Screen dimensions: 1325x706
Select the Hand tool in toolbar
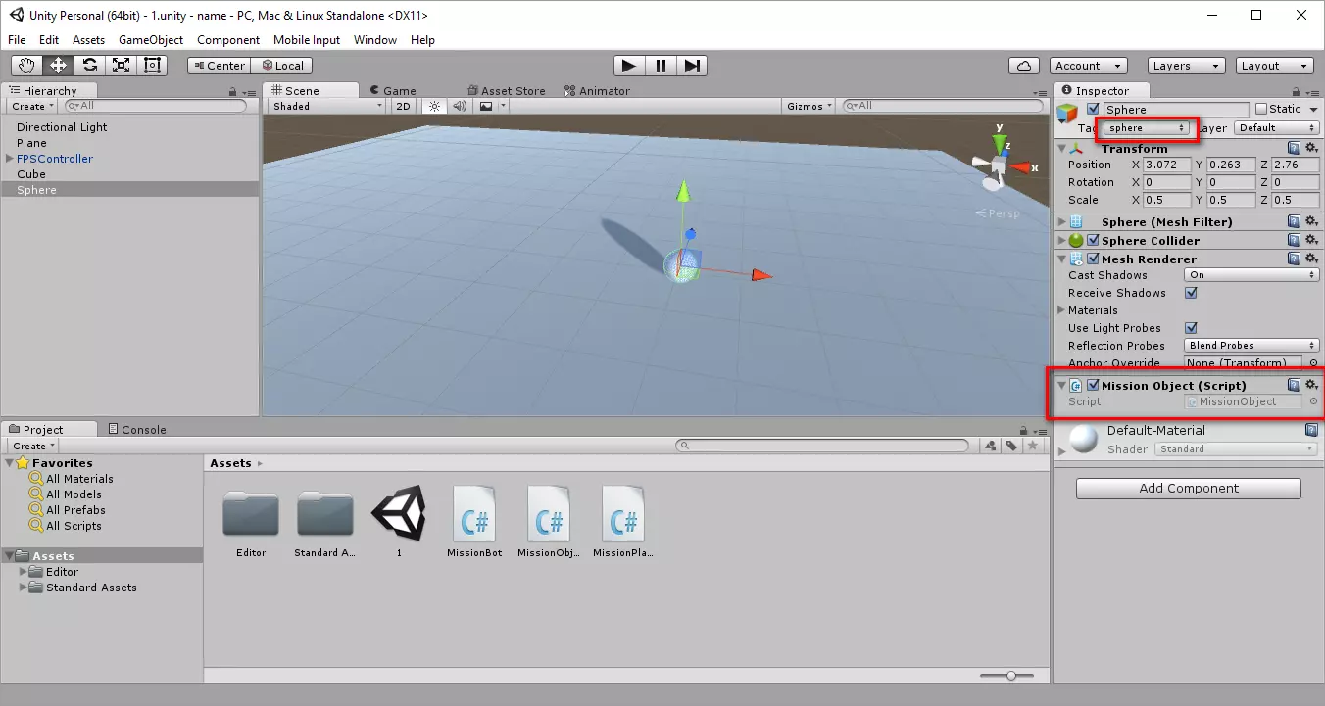pos(27,66)
